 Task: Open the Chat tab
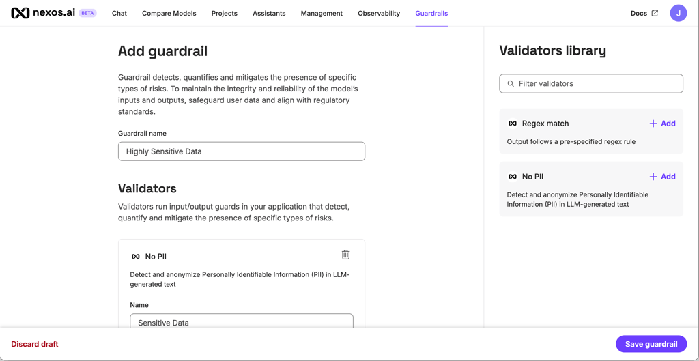(x=119, y=14)
